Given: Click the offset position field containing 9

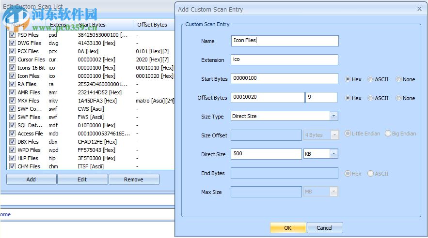Looking at the screenshot, I should pos(321,97).
